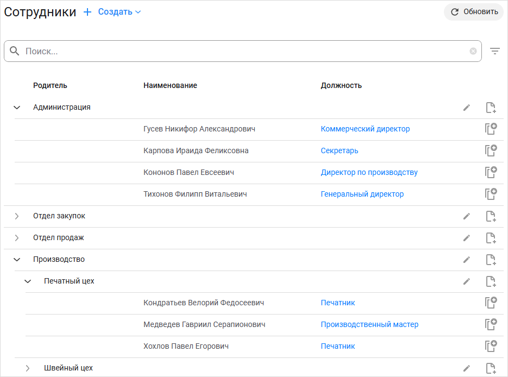Edit the Администрация group with pencil icon
Viewport: 508px width, 377px height.
click(x=466, y=108)
